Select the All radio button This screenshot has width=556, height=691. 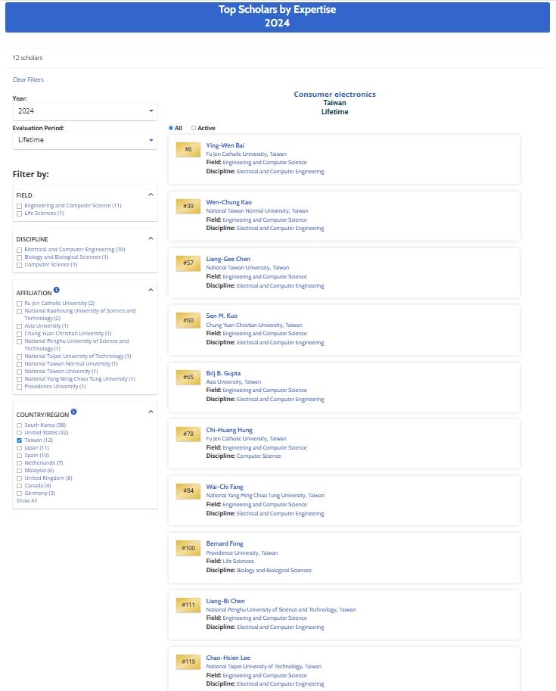point(171,128)
